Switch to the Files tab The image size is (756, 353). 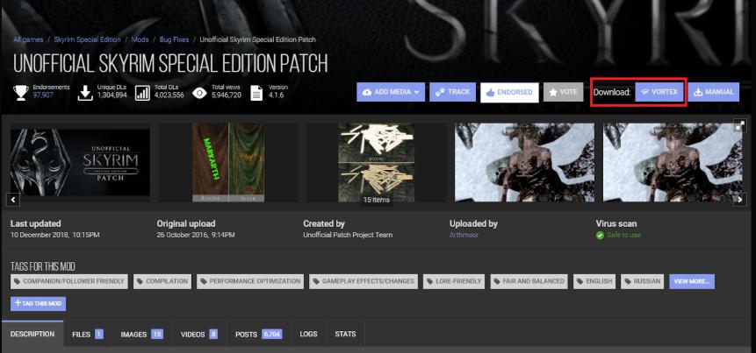[88, 334]
